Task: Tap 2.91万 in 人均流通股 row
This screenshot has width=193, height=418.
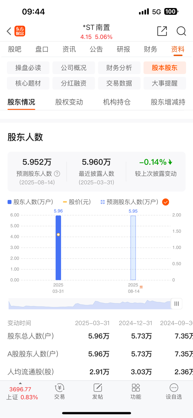Action: [100, 372]
